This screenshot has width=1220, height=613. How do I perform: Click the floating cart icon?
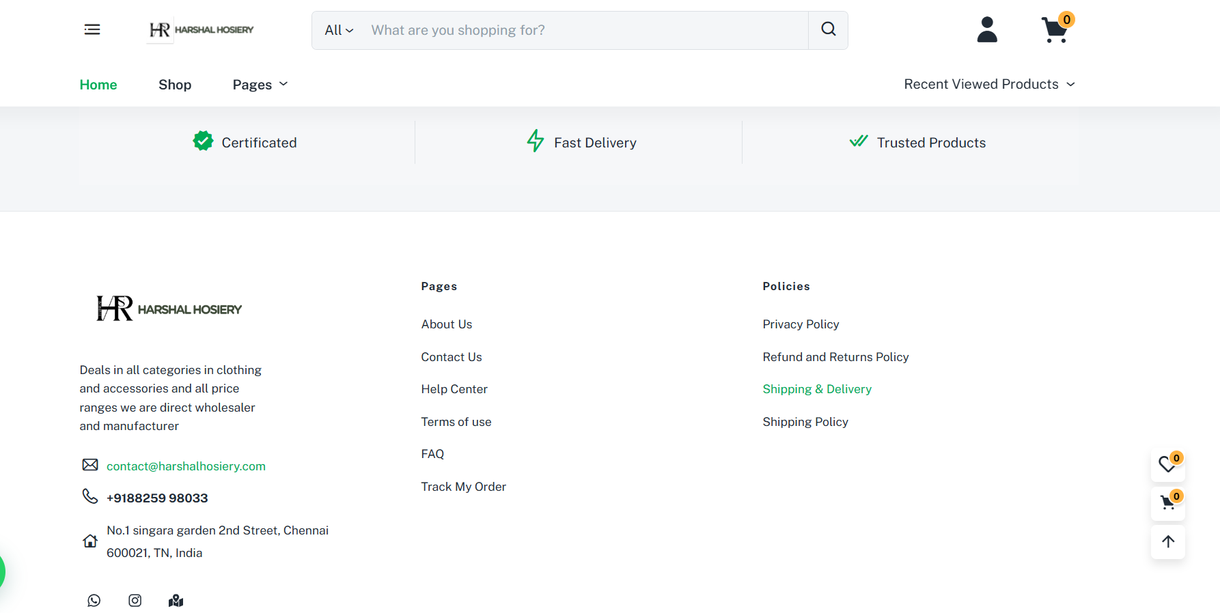(x=1167, y=504)
